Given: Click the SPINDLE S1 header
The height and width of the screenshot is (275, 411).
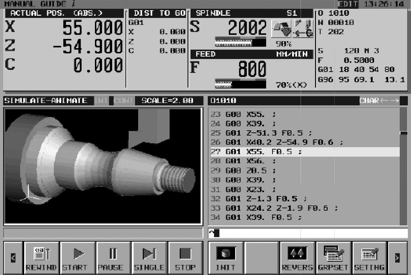Looking at the screenshot, I should 252,13.
